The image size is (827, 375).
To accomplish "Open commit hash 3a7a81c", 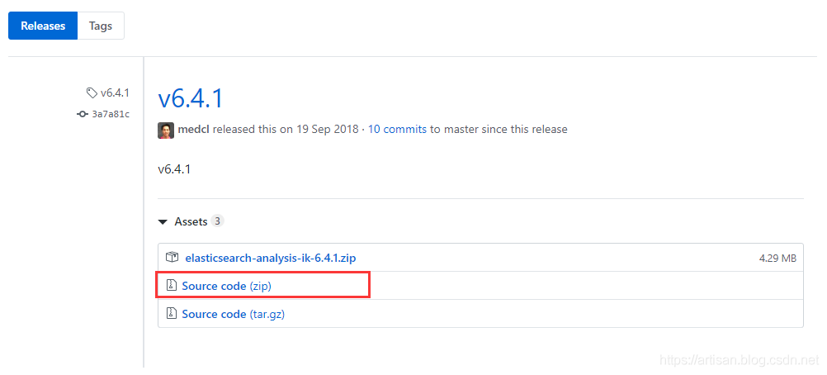I will [x=111, y=114].
